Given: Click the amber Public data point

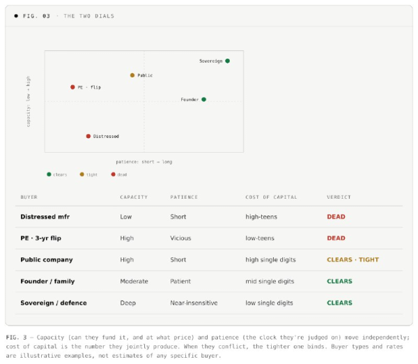Looking at the screenshot, I should point(132,75).
